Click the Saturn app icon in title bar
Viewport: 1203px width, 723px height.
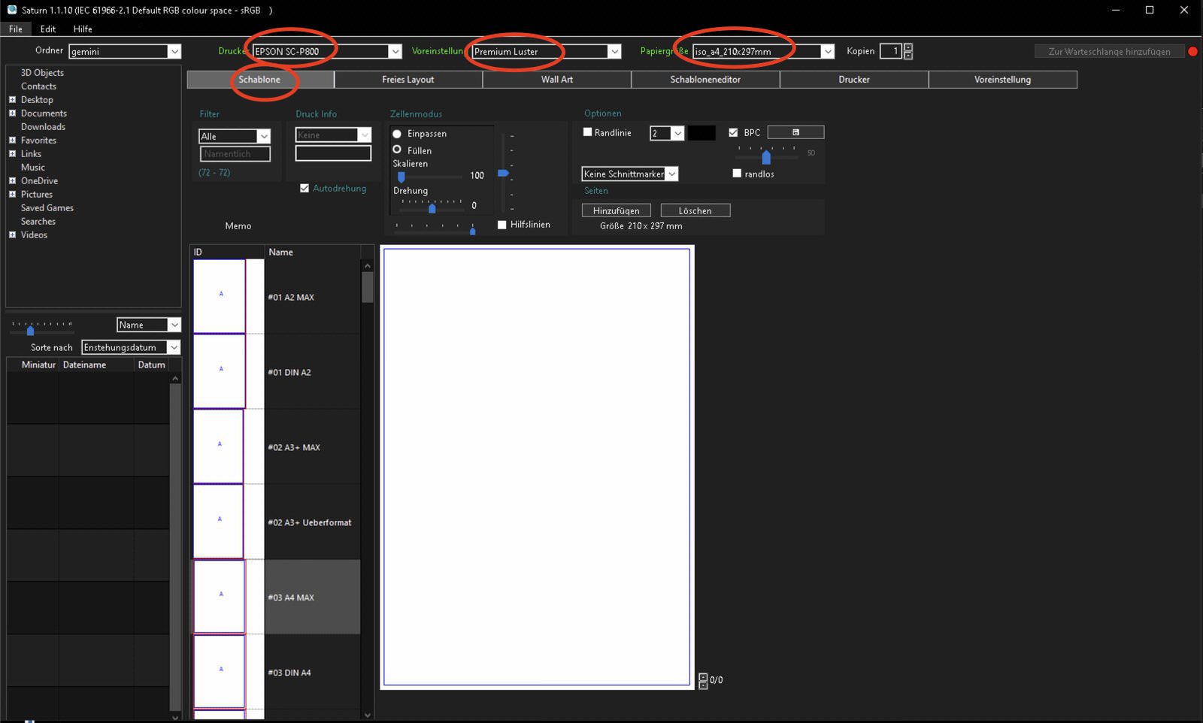click(x=11, y=10)
